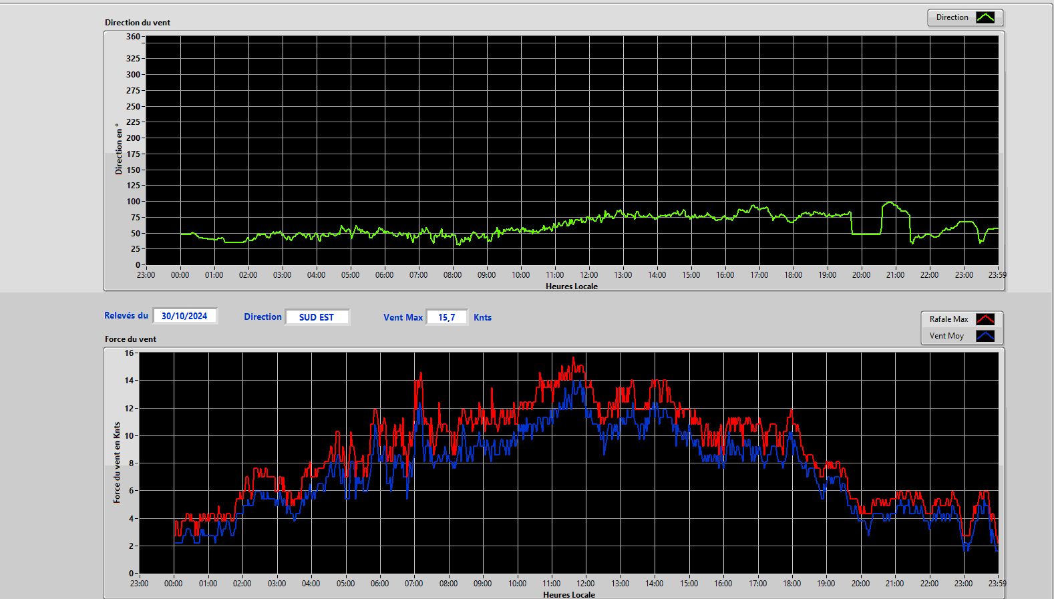1054x599 pixels.
Task: Click the red Rafale Max legend icon
Action: (985, 319)
